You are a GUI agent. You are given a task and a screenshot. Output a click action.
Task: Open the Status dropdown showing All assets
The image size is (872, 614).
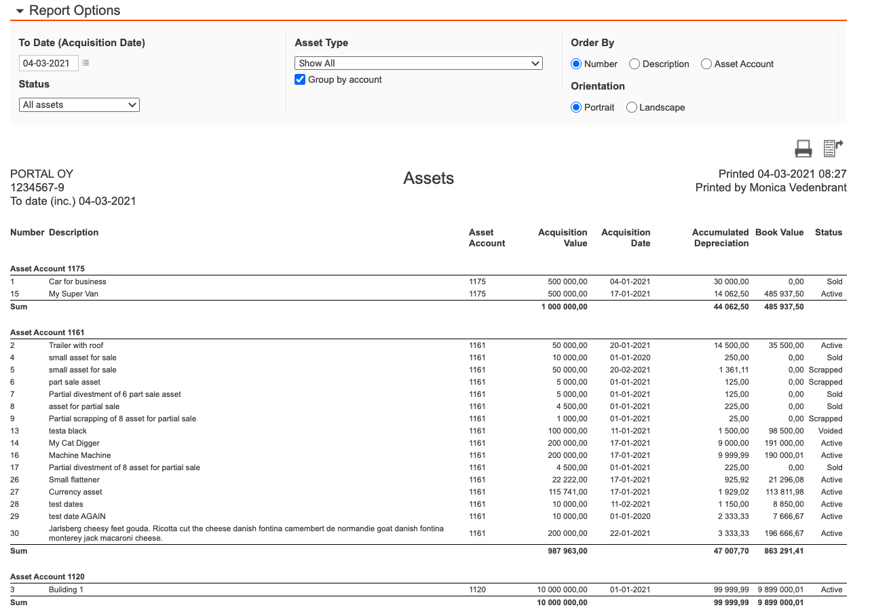pyautogui.click(x=79, y=105)
